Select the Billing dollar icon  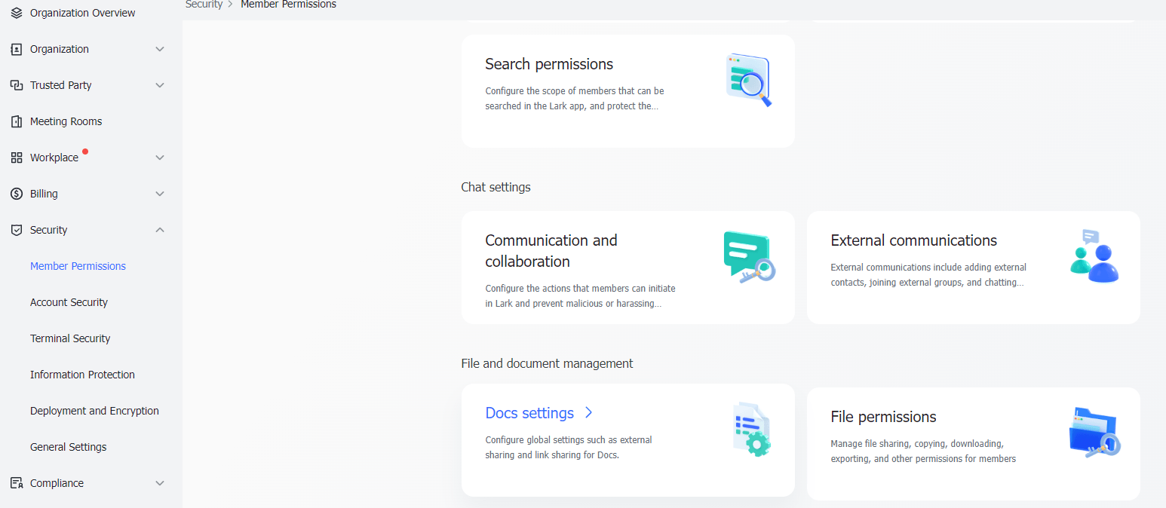[17, 193]
